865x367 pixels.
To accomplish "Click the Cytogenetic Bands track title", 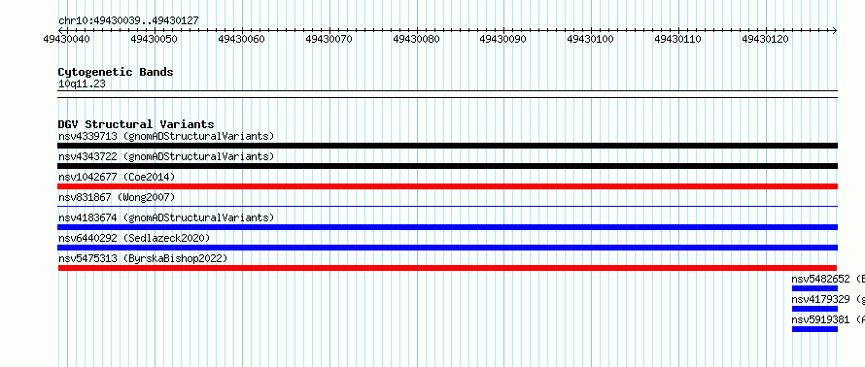I will click(116, 72).
